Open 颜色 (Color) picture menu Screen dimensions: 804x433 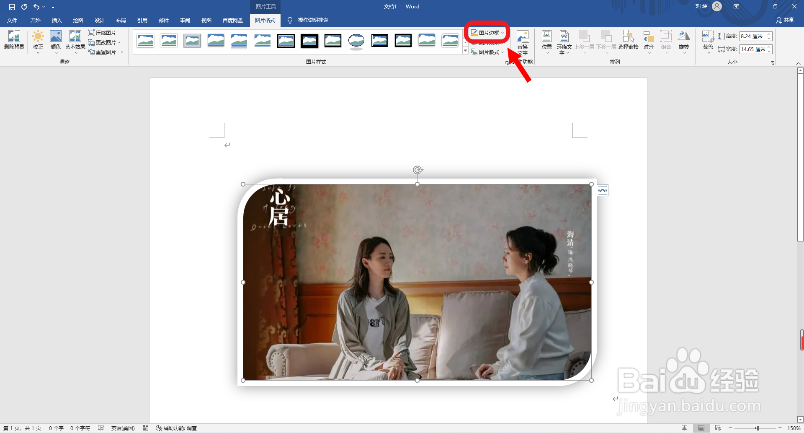pyautogui.click(x=56, y=42)
